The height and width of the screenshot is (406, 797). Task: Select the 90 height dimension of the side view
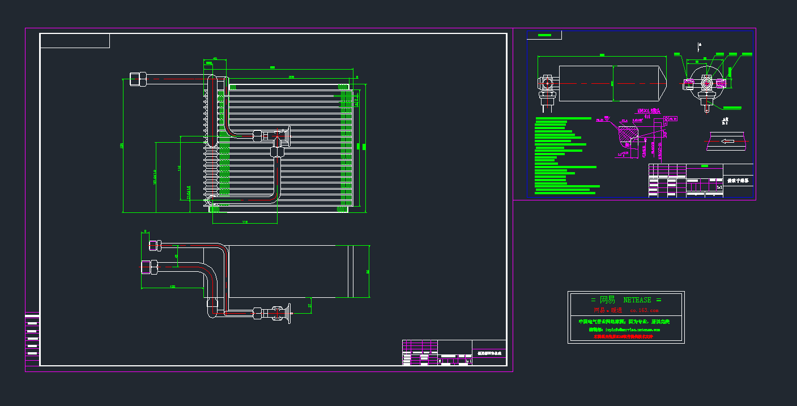click(368, 272)
